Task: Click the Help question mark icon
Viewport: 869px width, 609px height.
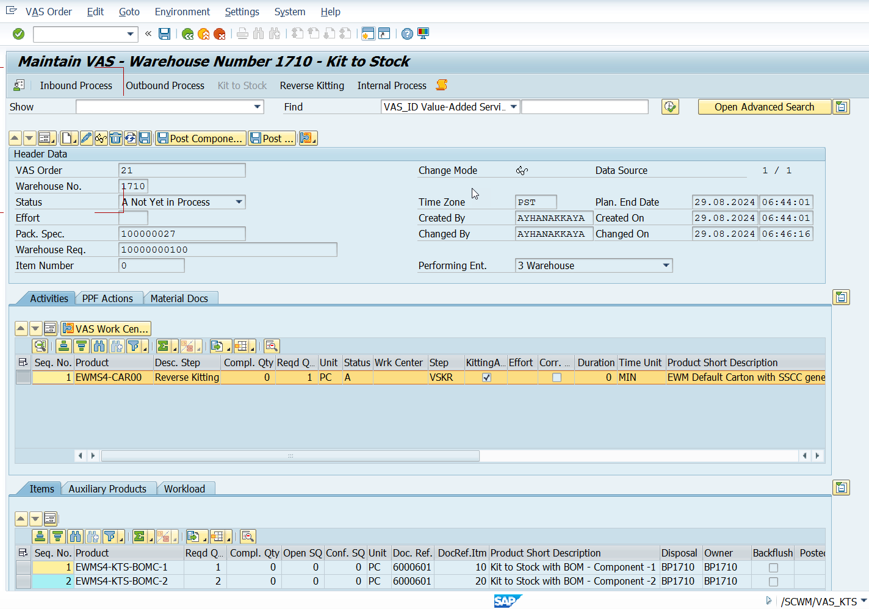Action: pos(407,34)
